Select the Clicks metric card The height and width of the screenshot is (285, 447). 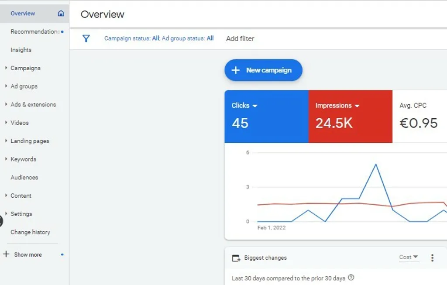(266, 117)
